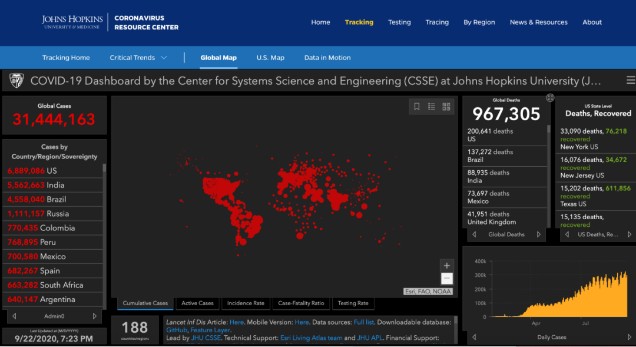
Task: Click the orange Daily Cases chart
Action: point(560,294)
